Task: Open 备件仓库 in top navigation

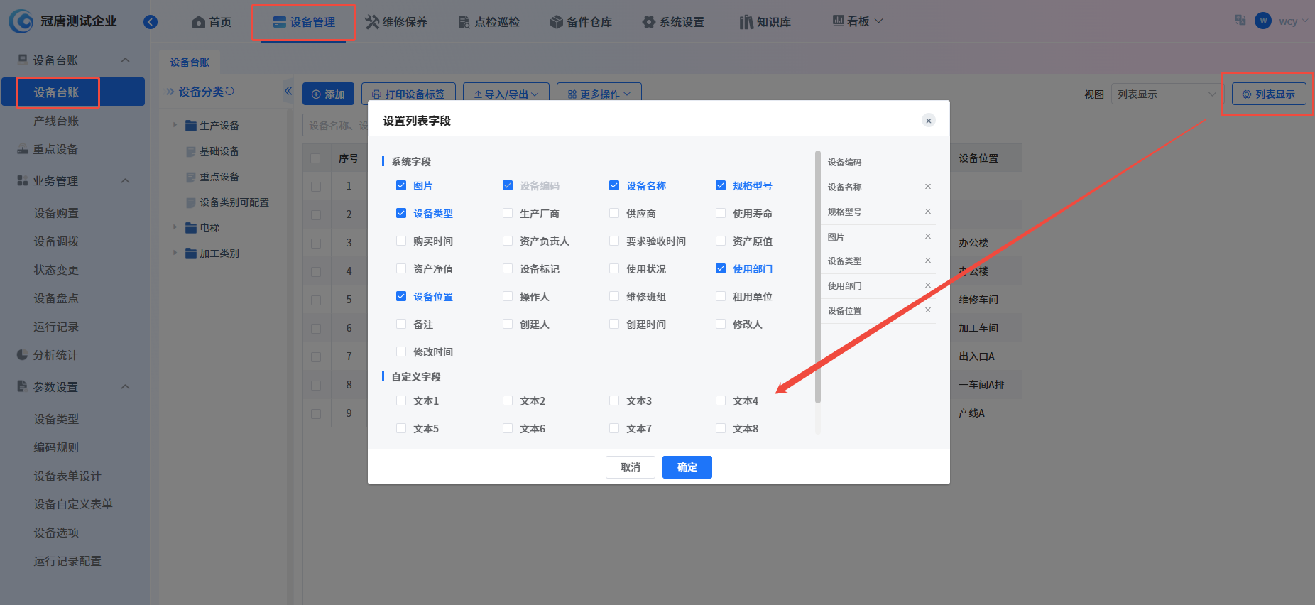Action: pyautogui.click(x=581, y=22)
